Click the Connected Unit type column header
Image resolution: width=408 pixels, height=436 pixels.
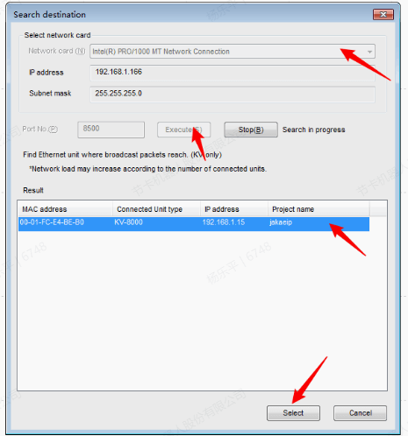coord(156,209)
